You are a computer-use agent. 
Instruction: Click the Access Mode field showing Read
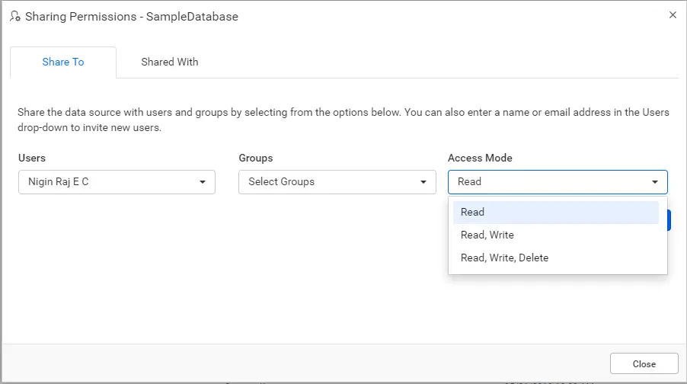547,182
